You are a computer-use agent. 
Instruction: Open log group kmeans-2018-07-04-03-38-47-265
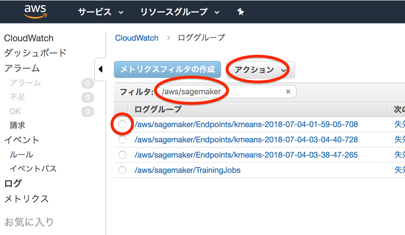[246, 155]
